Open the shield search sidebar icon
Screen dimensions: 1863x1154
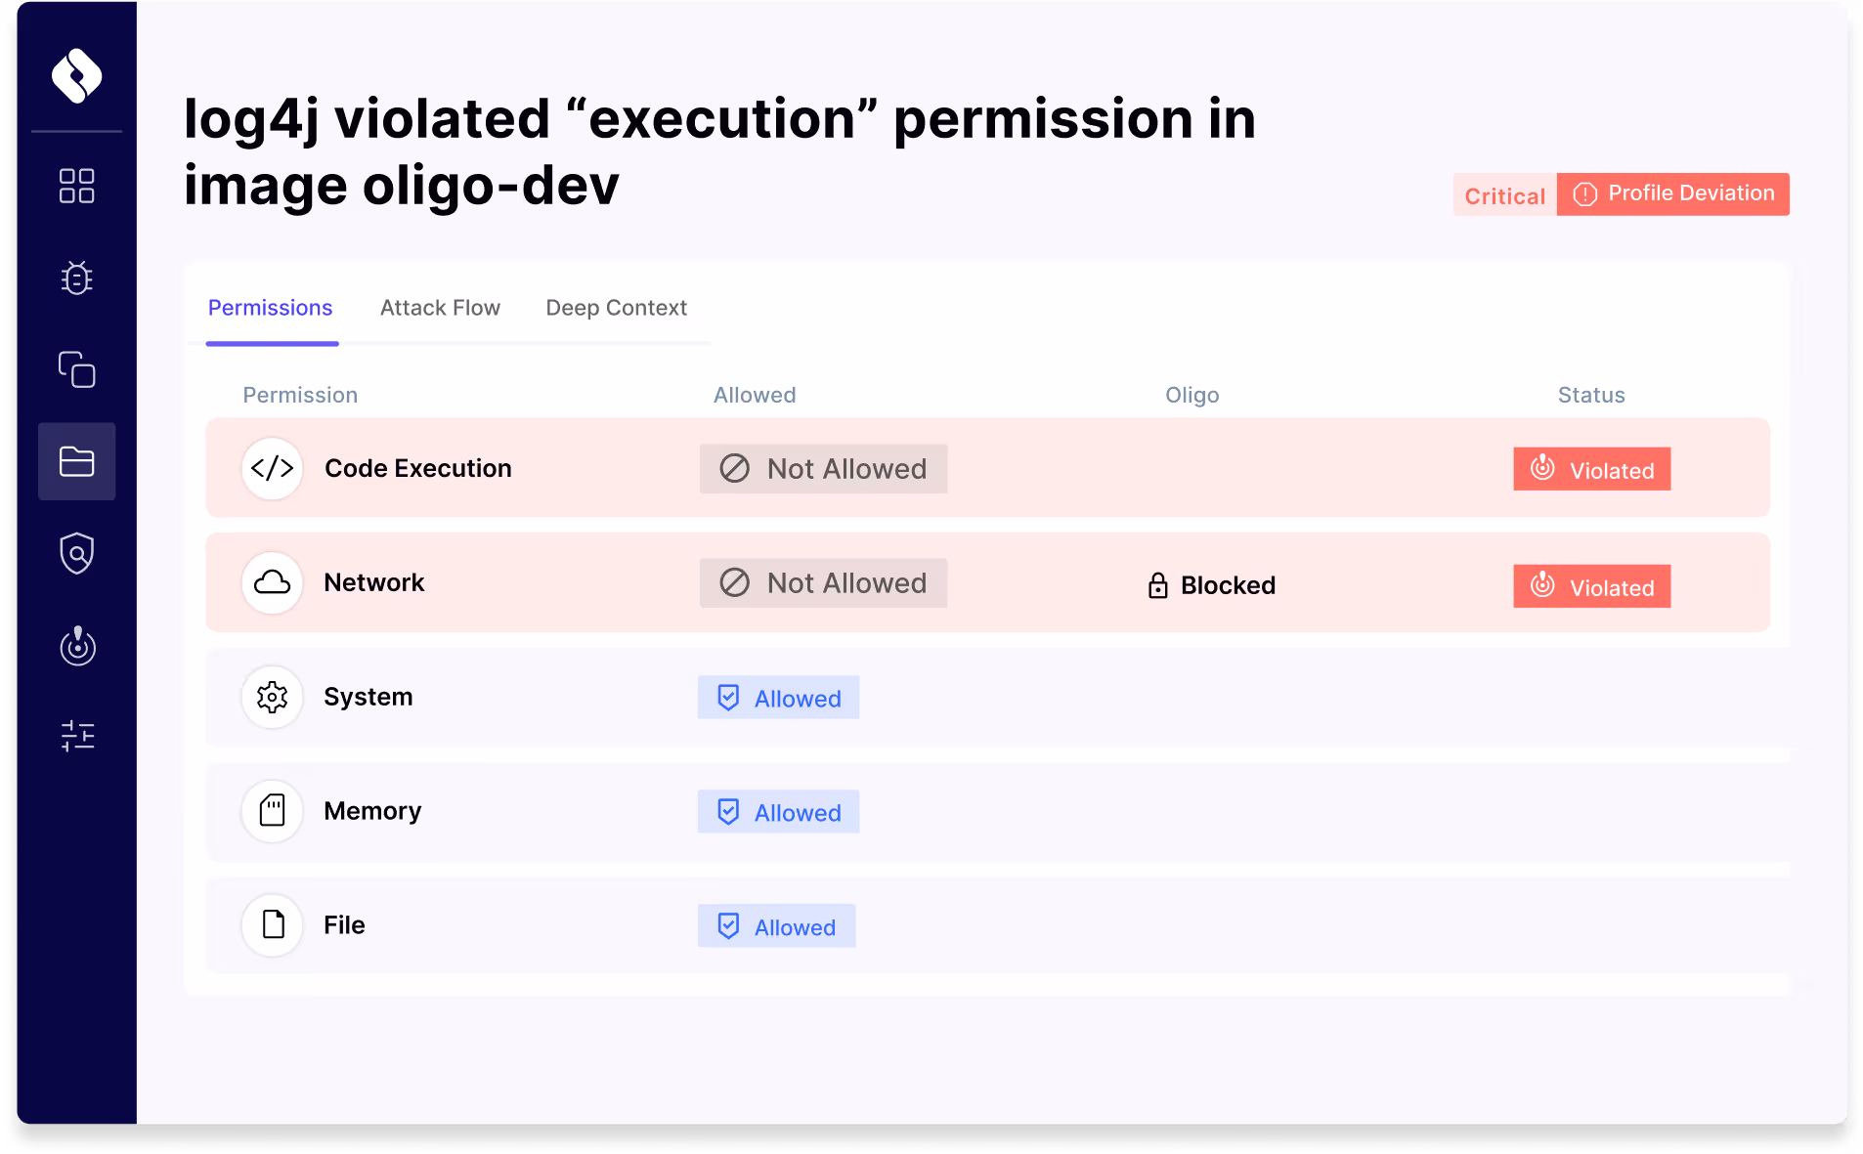[76, 553]
